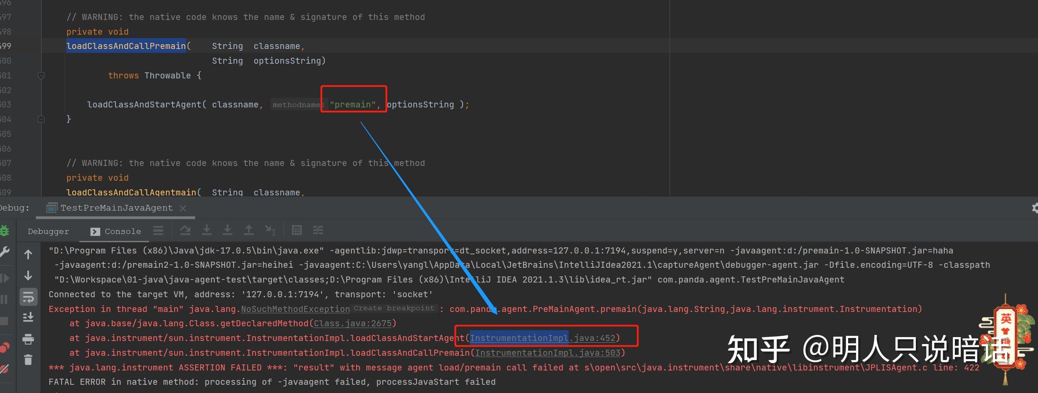Clear console with trash icon
Viewport: 1038px width, 393px height.
pyautogui.click(x=28, y=360)
